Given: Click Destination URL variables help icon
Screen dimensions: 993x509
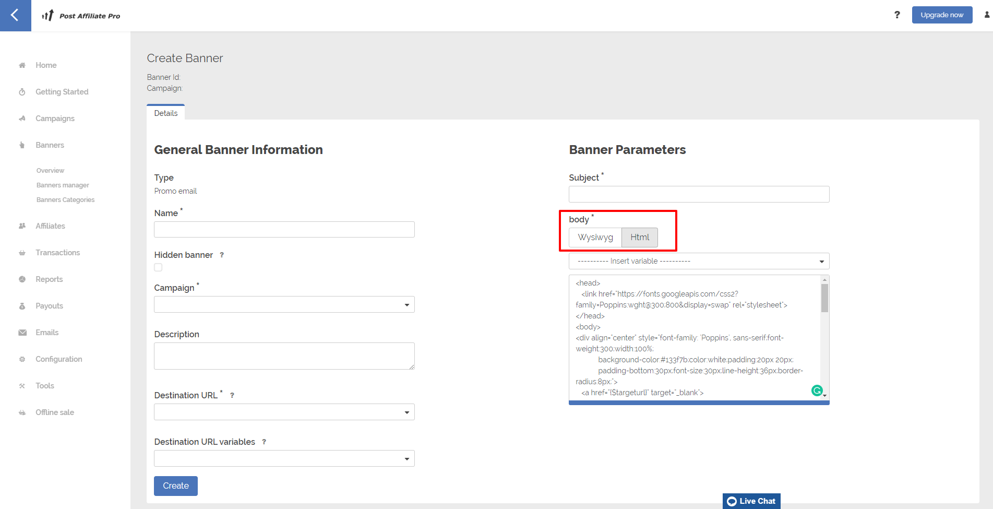Looking at the screenshot, I should coord(264,442).
